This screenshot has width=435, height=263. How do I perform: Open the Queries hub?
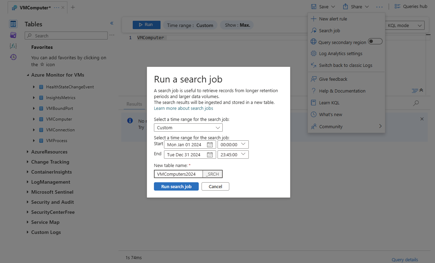[x=411, y=7]
